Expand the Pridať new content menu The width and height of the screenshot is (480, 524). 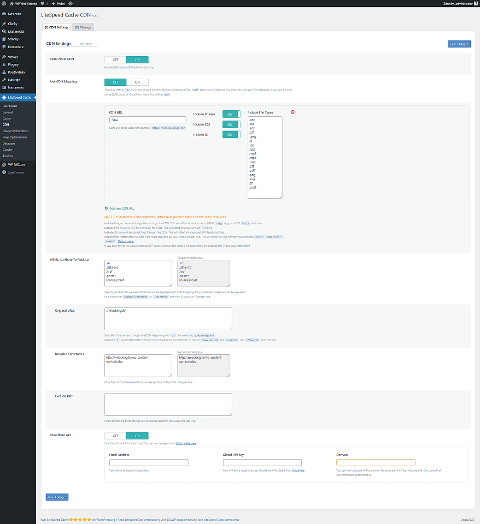pos(58,3)
